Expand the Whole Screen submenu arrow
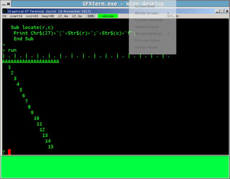230x179 pixels. (x=168, y=13)
